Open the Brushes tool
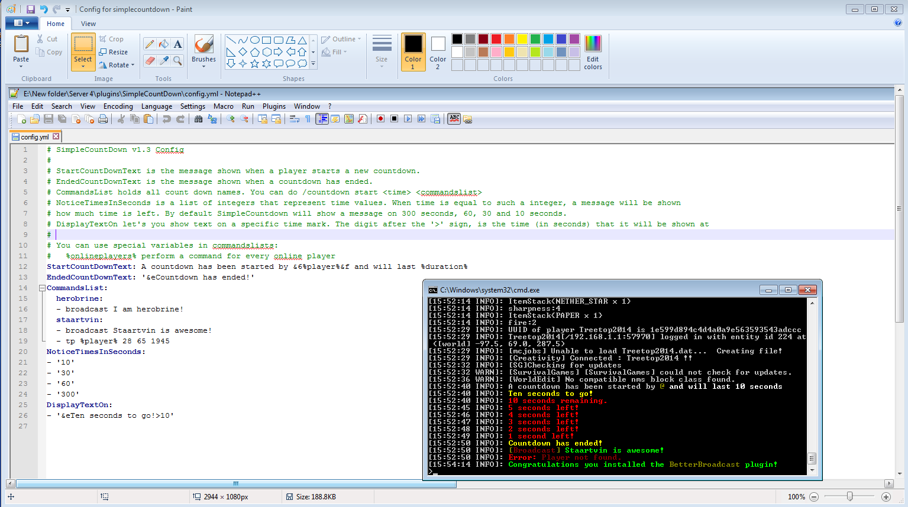The height and width of the screenshot is (507, 908). pyautogui.click(x=203, y=51)
